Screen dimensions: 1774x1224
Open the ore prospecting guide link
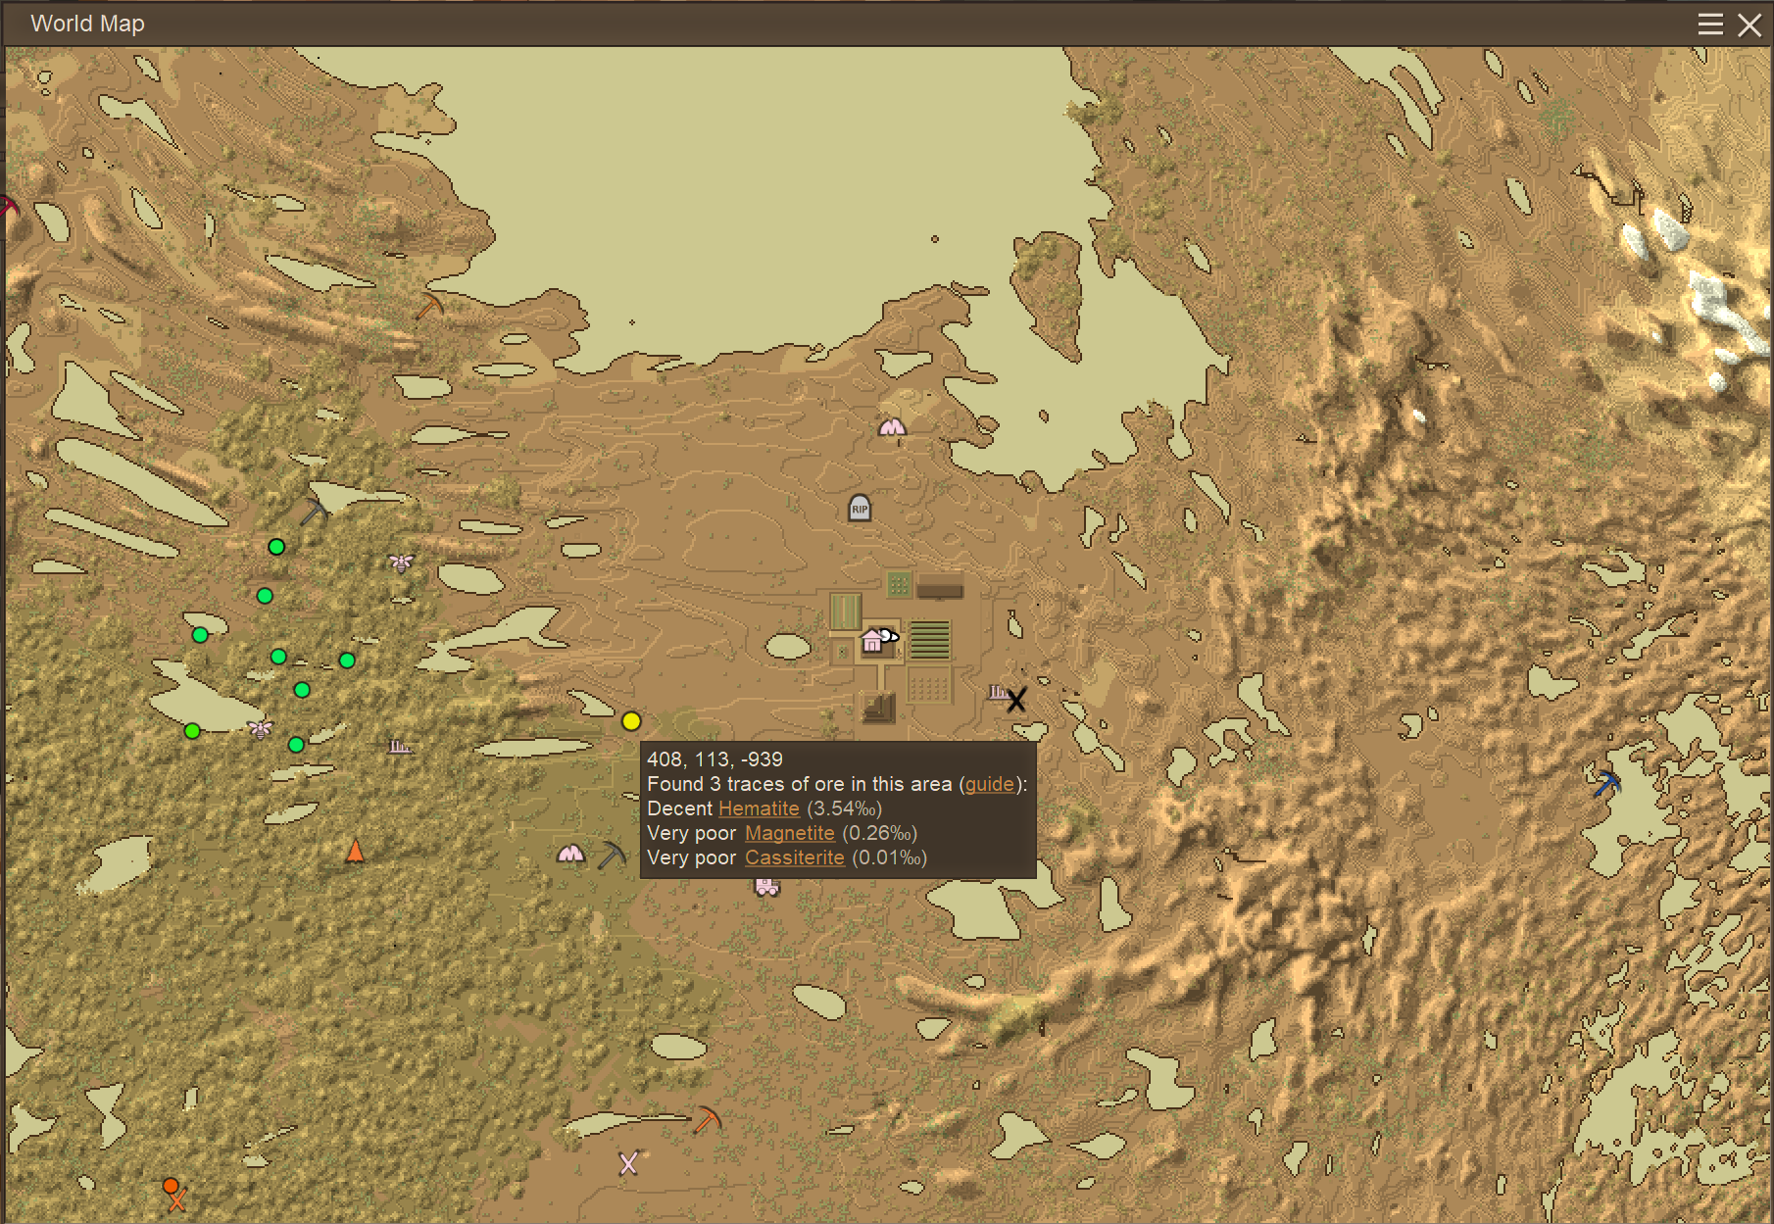coord(989,784)
